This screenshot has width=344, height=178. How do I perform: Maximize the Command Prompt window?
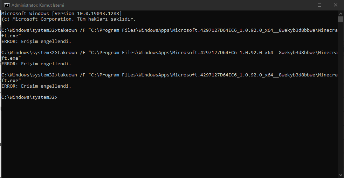(x=319, y=5)
